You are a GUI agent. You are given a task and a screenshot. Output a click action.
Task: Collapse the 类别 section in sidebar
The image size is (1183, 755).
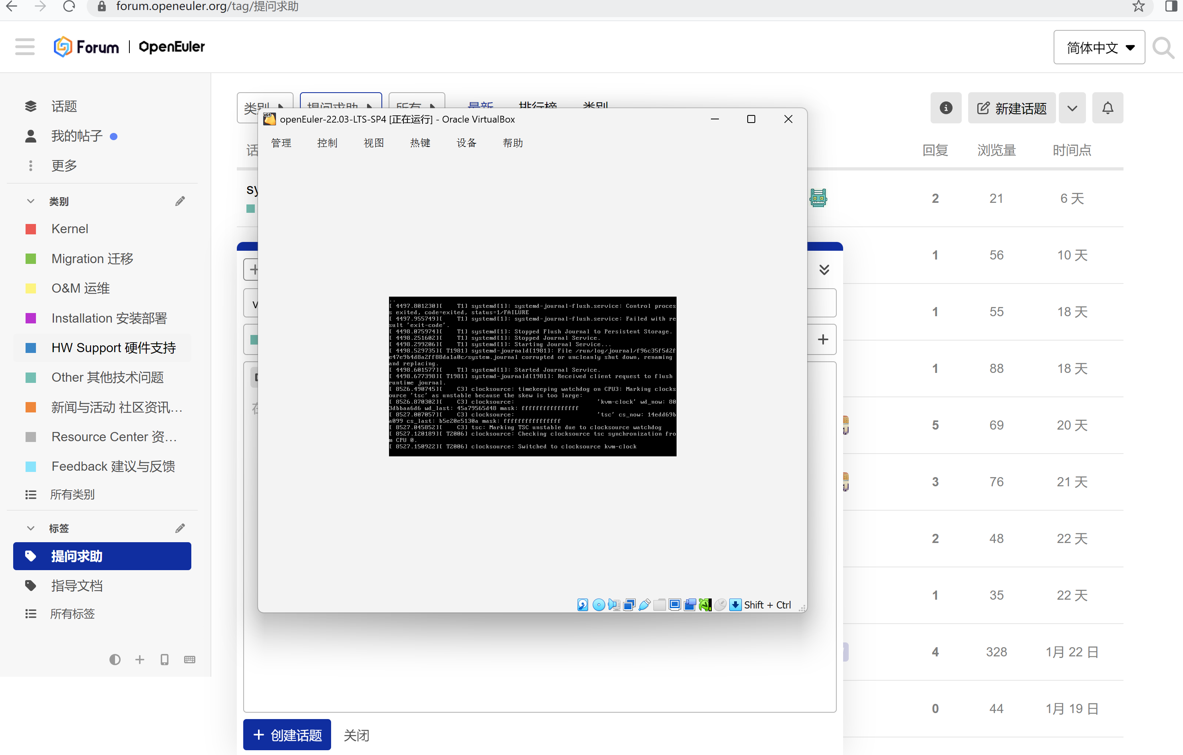coord(30,201)
